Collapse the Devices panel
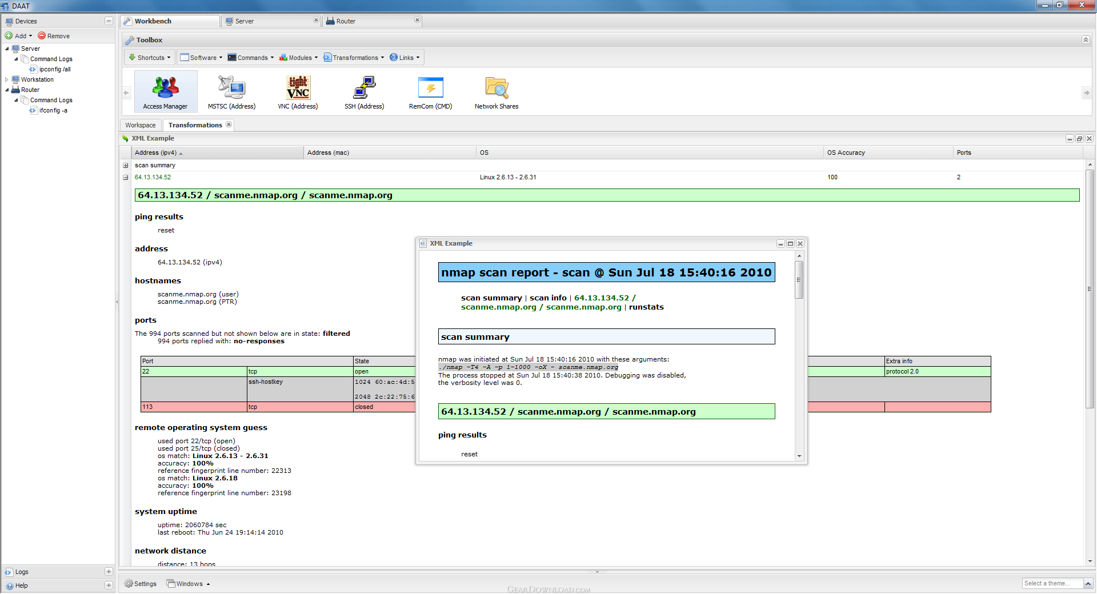 (x=109, y=21)
